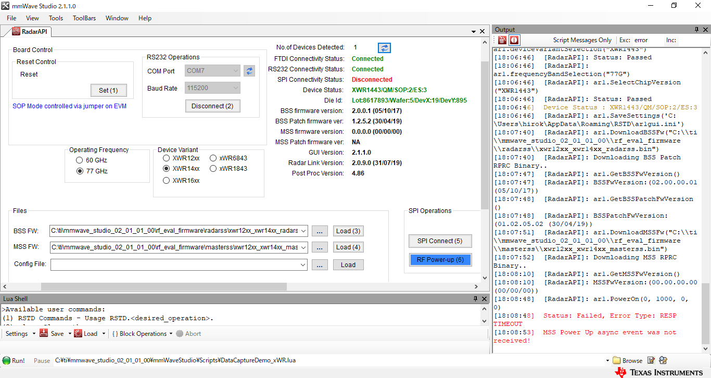
Task: Pin the Output panel
Action: pos(697,30)
